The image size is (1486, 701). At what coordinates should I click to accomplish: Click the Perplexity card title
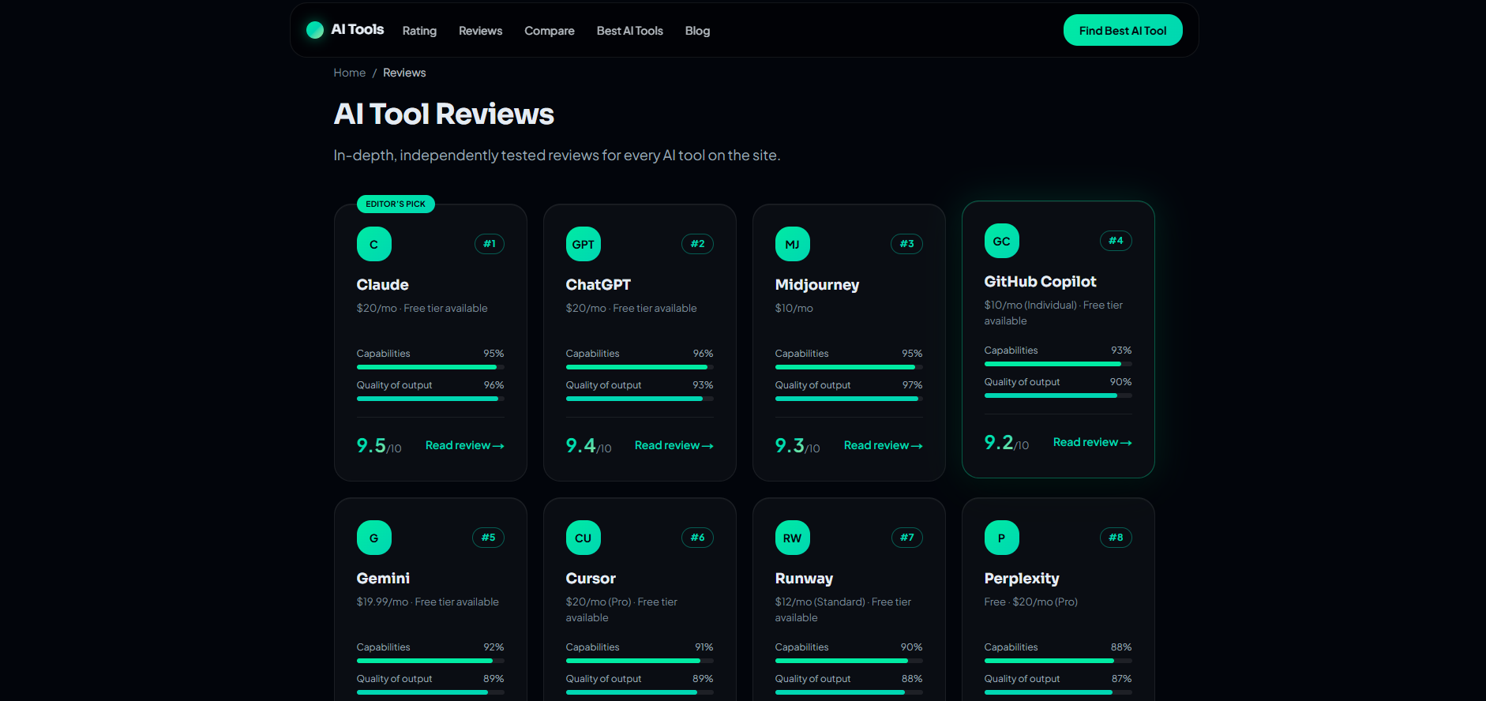pyautogui.click(x=1022, y=578)
